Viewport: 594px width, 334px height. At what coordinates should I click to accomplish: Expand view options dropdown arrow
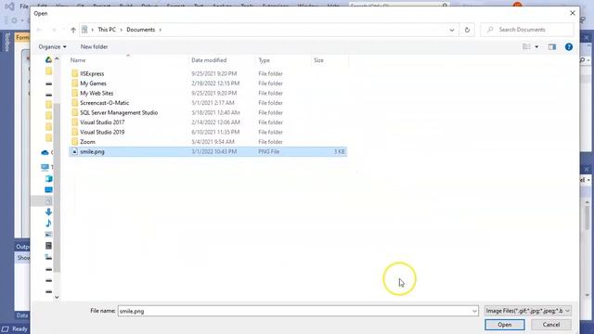[536, 47]
